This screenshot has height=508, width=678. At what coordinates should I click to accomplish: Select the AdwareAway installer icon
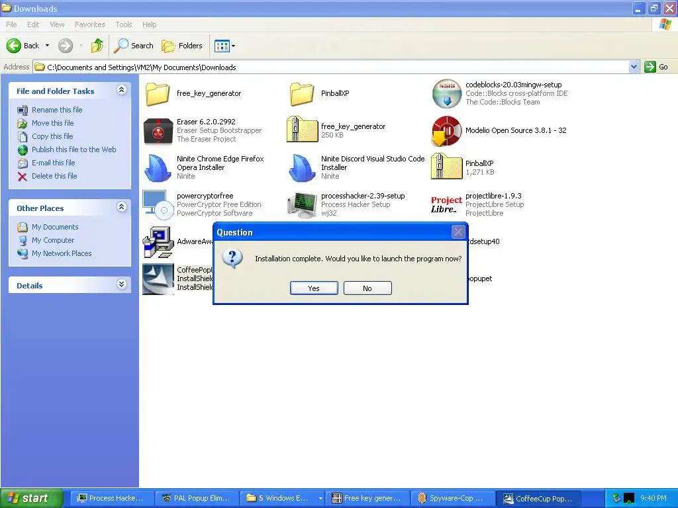click(158, 242)
